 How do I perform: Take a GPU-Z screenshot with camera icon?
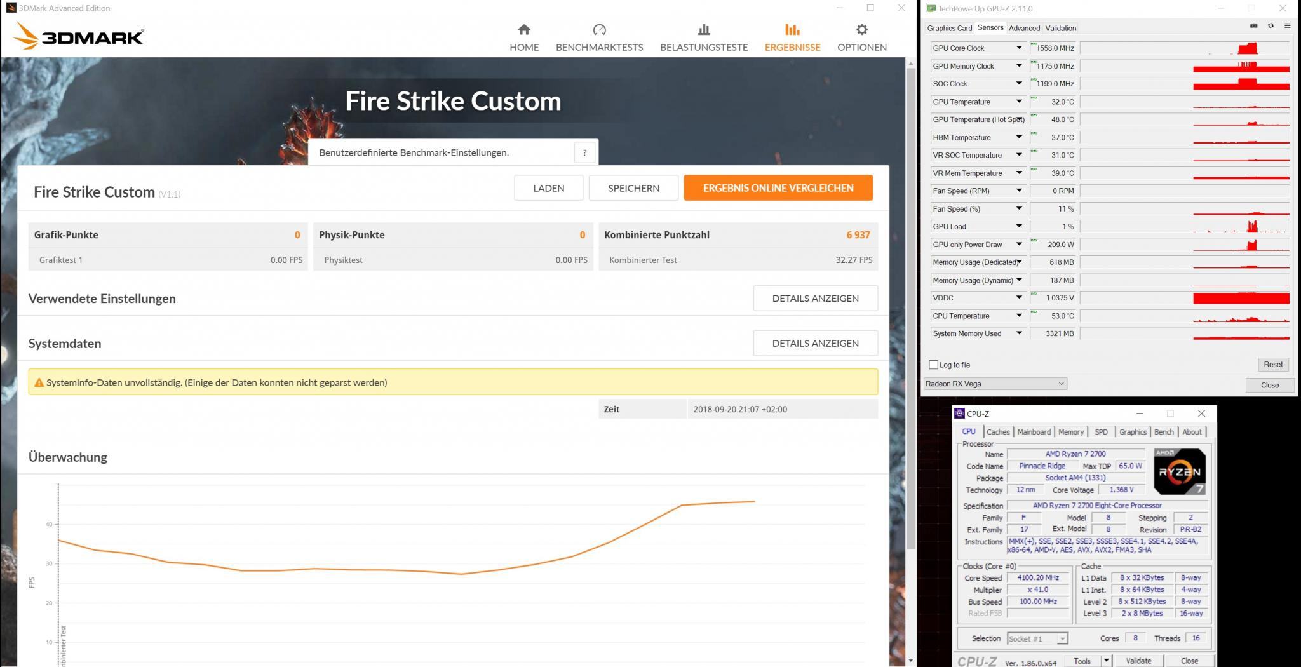click(x=1253, y=26)
